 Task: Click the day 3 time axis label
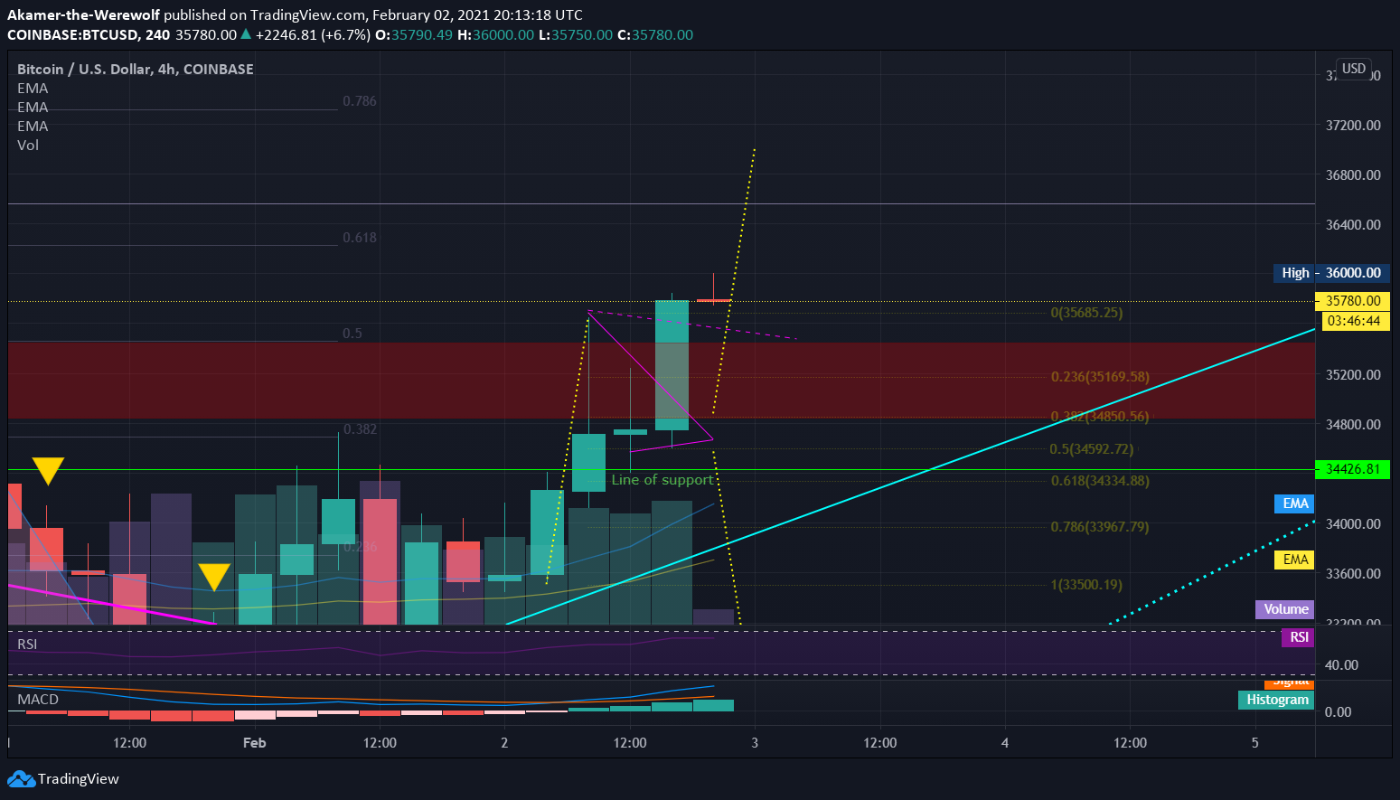pos(755,742)
